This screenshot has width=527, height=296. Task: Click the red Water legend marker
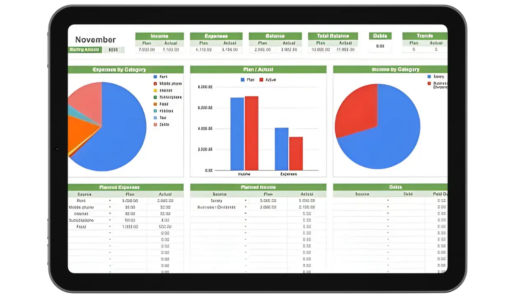click(156, 83)
